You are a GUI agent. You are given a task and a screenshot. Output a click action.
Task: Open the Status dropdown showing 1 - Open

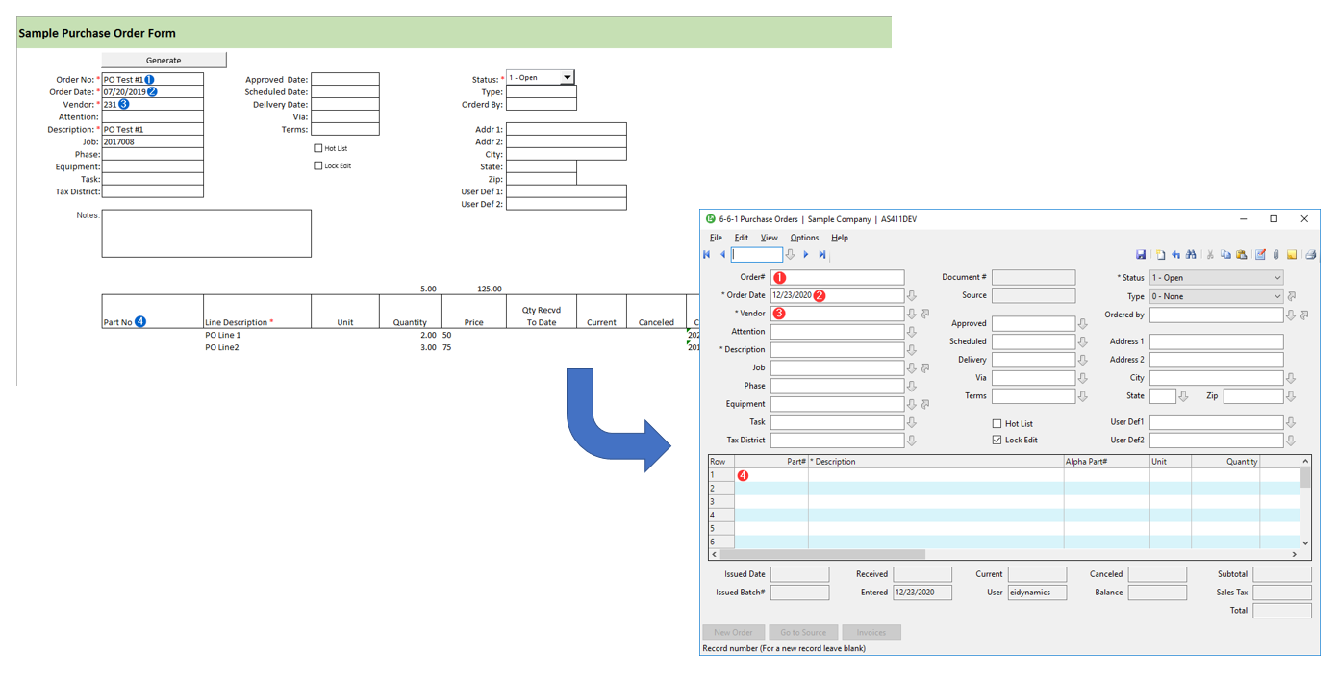1277,278
